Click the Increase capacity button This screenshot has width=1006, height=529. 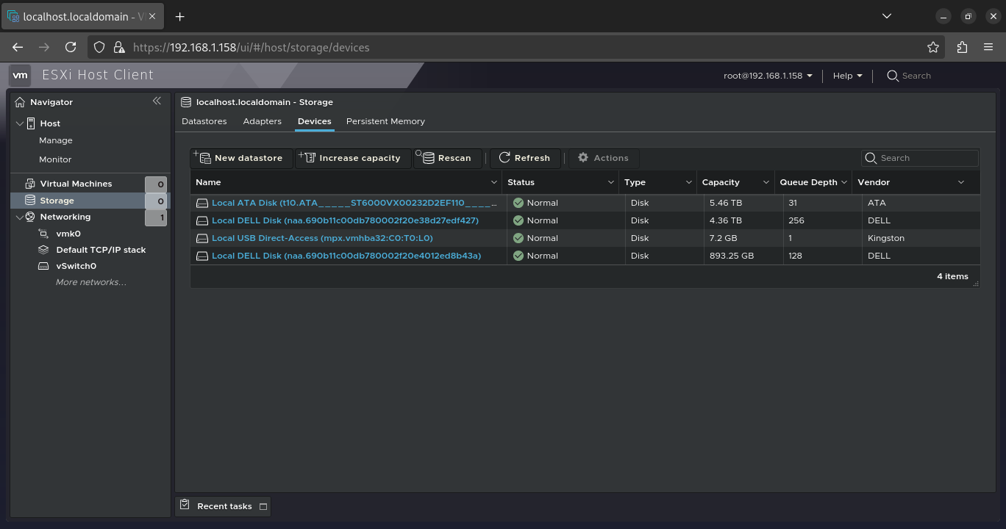pos(353,158)
